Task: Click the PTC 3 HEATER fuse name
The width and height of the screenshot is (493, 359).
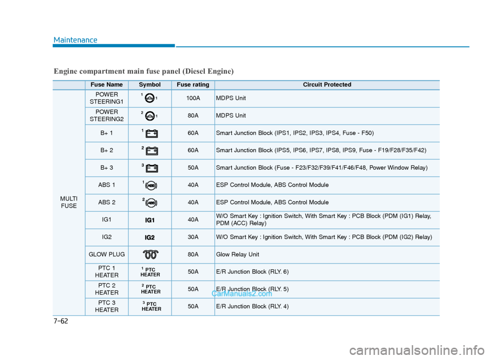Action: click(x=107, y=306)
